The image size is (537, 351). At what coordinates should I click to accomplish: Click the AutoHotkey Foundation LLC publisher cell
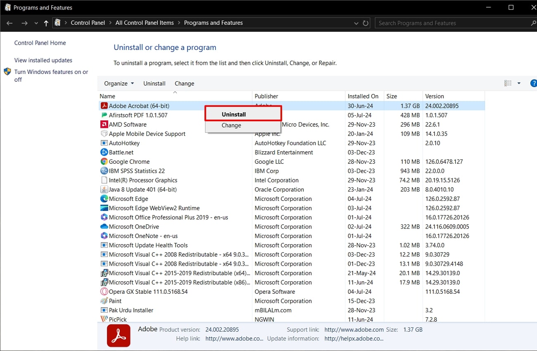point(290,143)
